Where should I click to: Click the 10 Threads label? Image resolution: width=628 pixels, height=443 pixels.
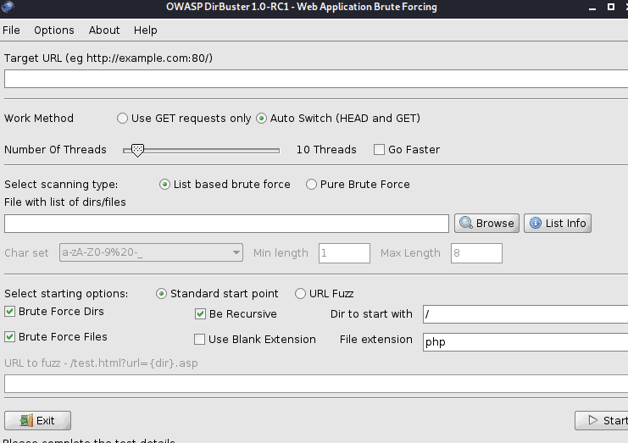click(x=326, y=150)
